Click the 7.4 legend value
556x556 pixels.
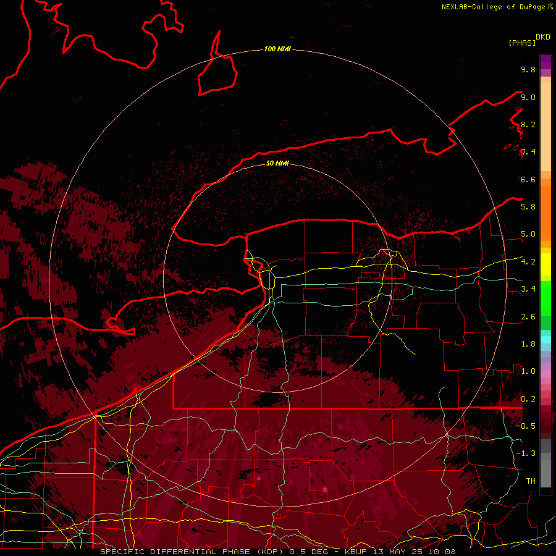click(528, 152)
